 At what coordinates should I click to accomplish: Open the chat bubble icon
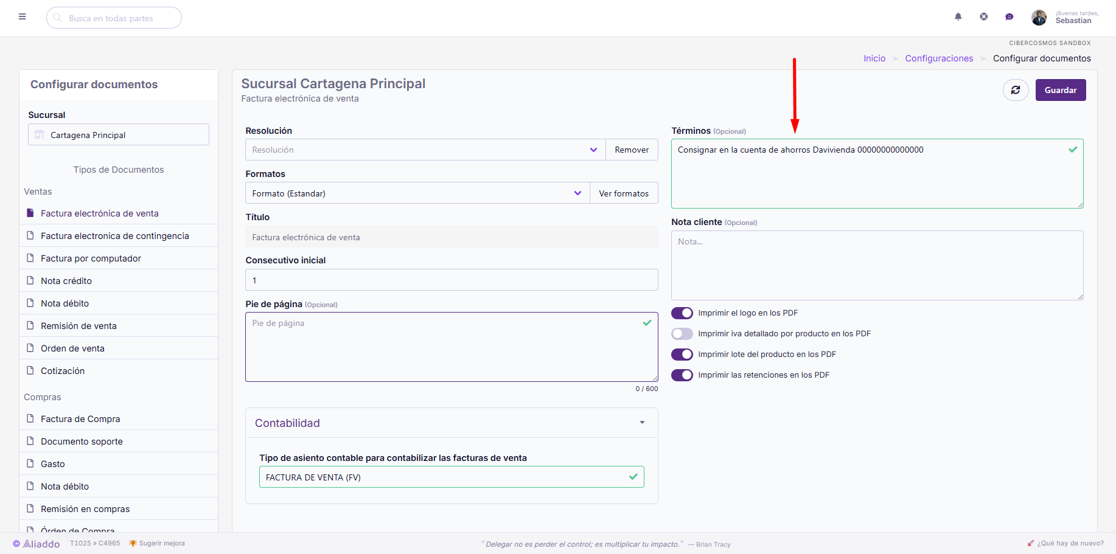(1009, 17)
